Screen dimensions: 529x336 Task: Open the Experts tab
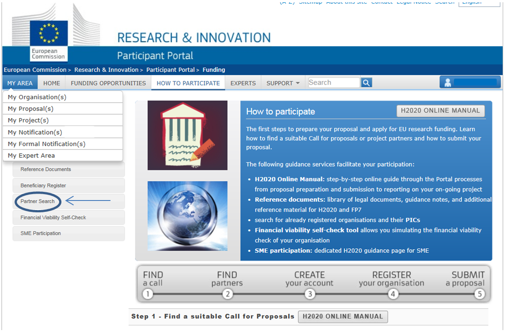coord(243,83)
